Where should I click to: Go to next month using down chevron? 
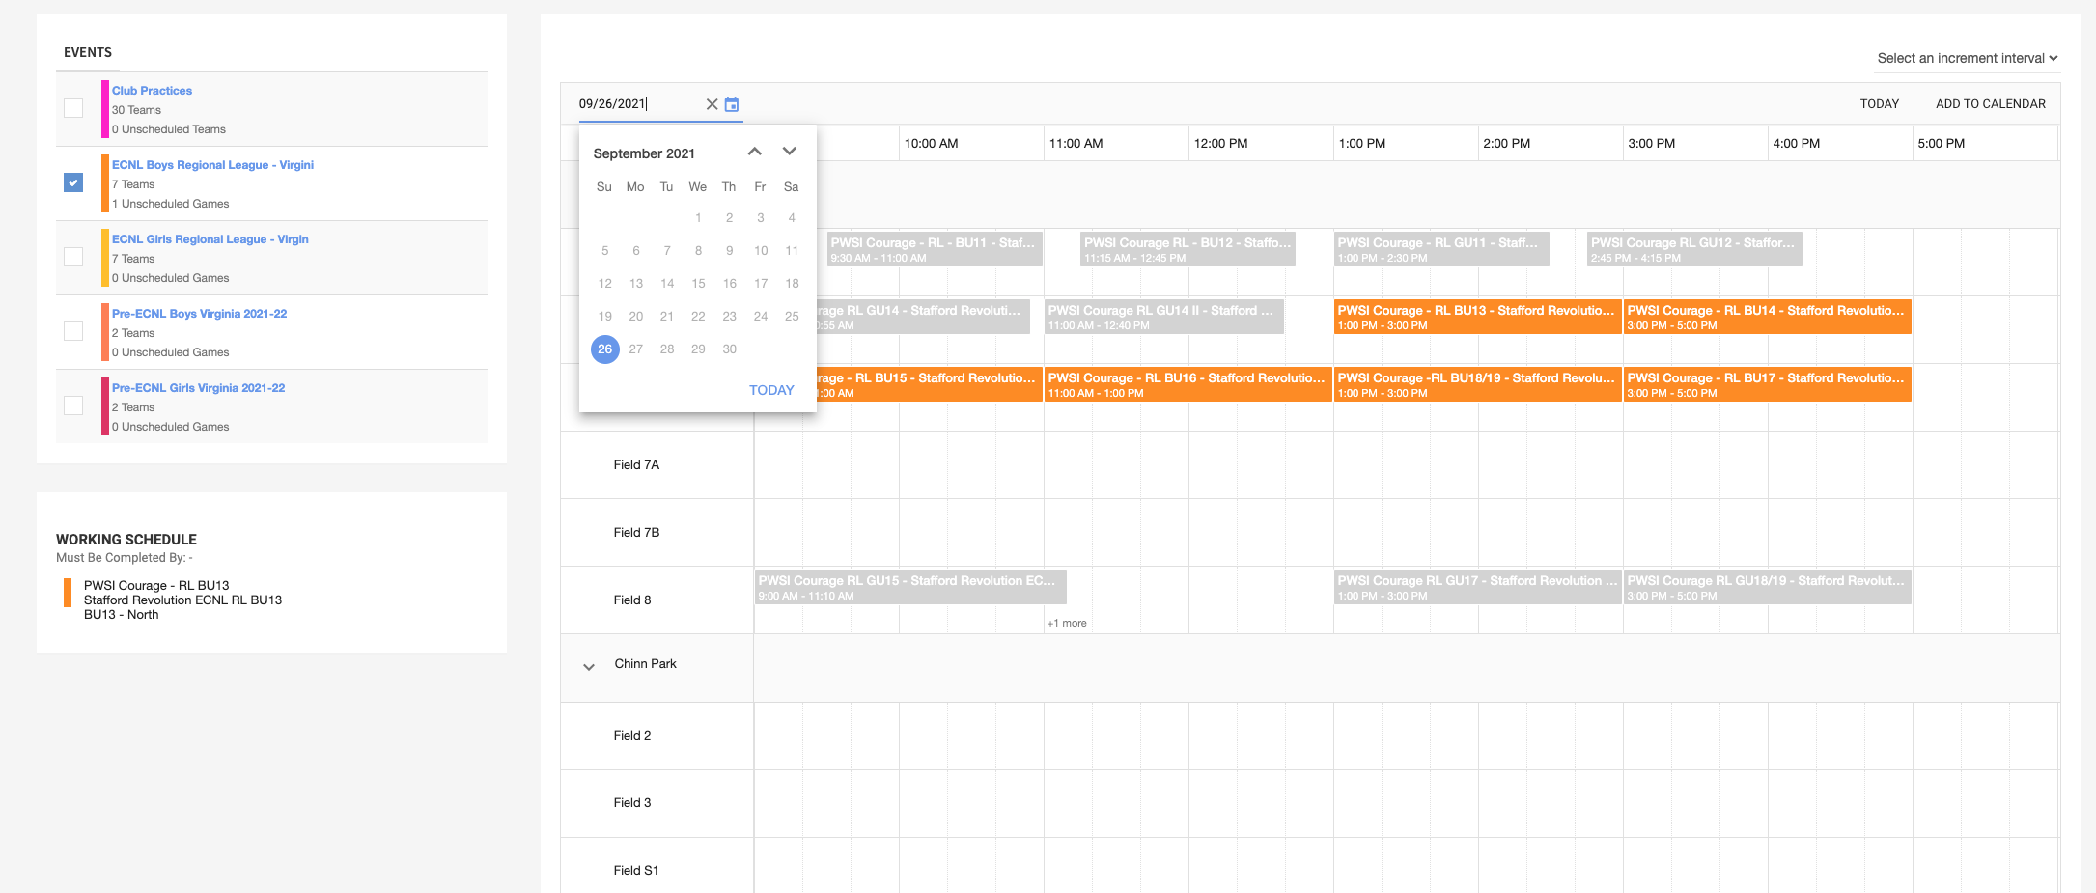point(789,152)
